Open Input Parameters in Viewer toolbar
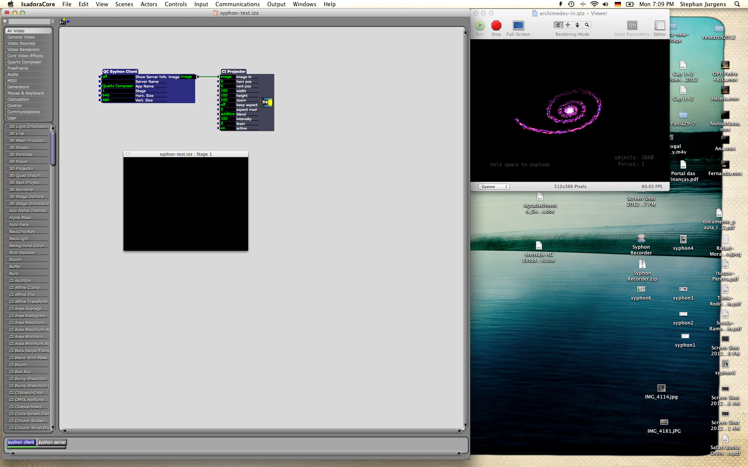748x467 pixels. [x=632, y=26]
